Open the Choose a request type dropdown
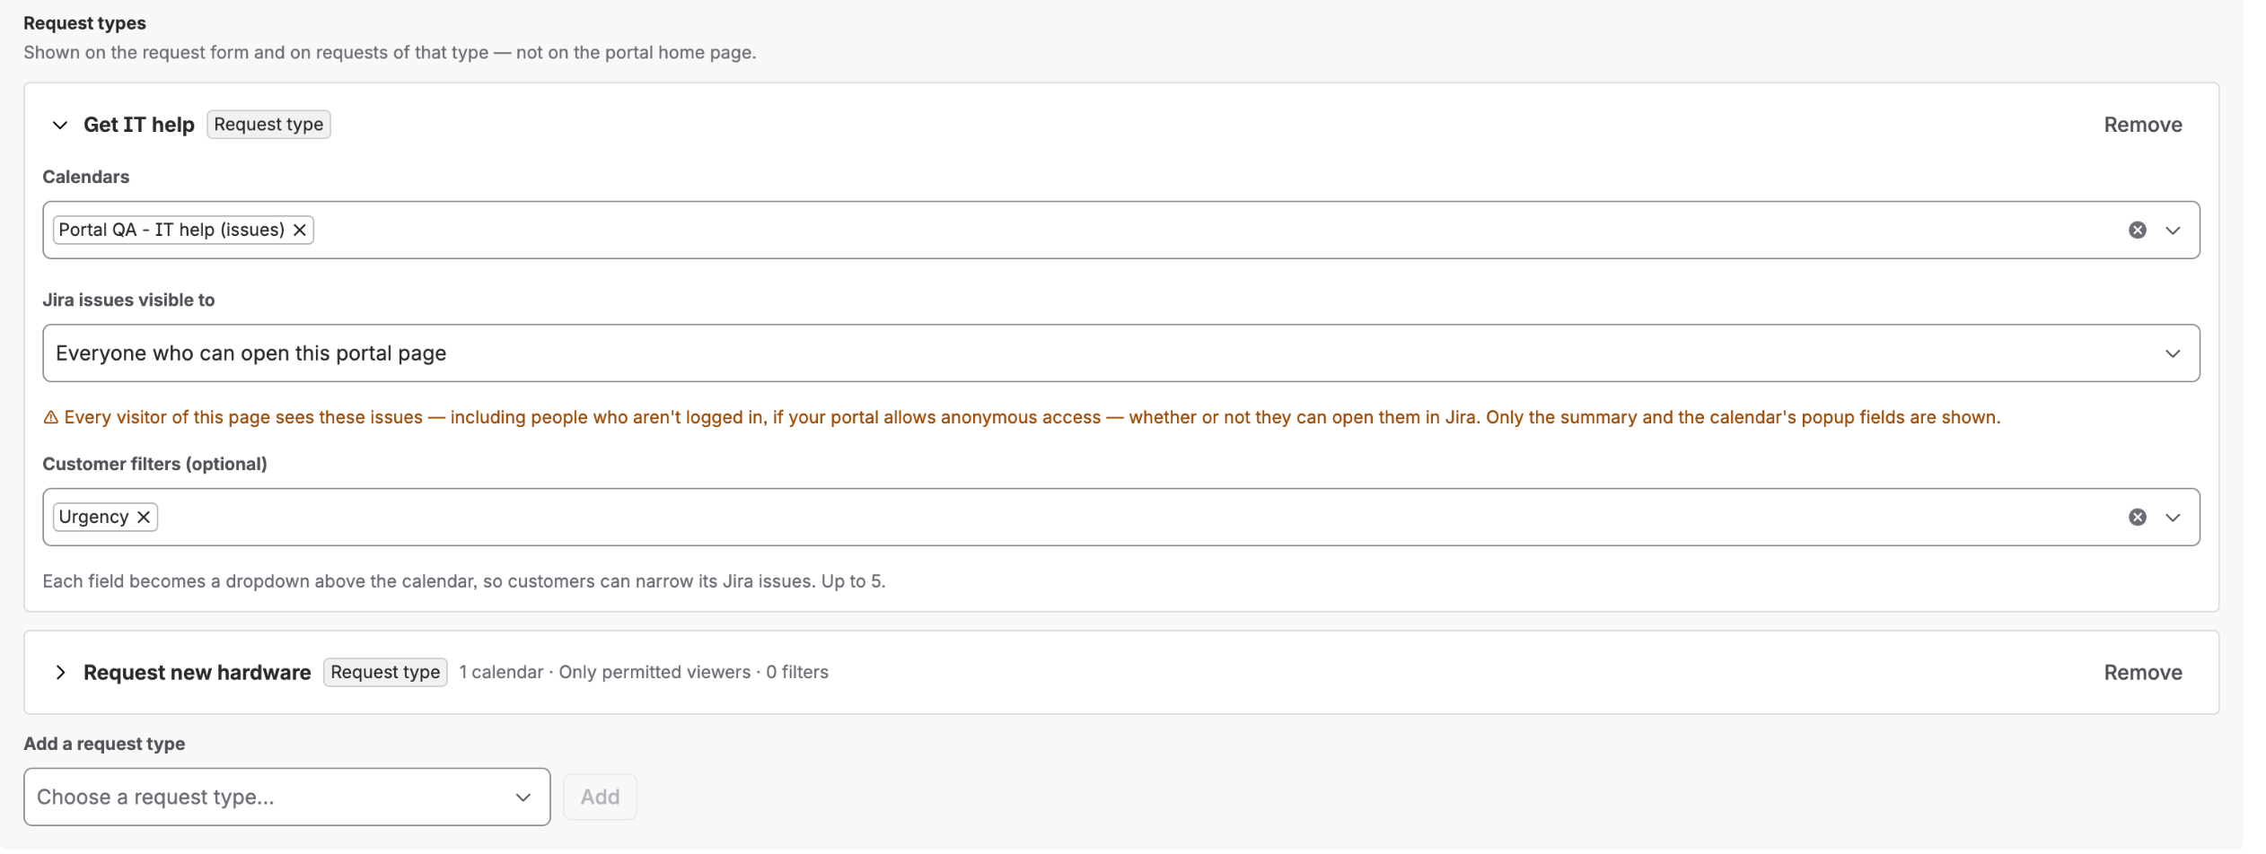 286,797
